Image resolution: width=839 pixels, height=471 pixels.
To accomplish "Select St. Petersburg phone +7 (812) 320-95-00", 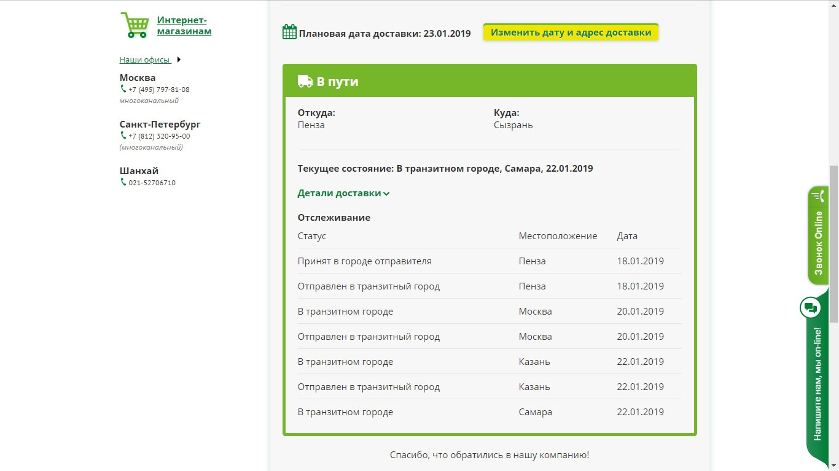I will point(159,136).
